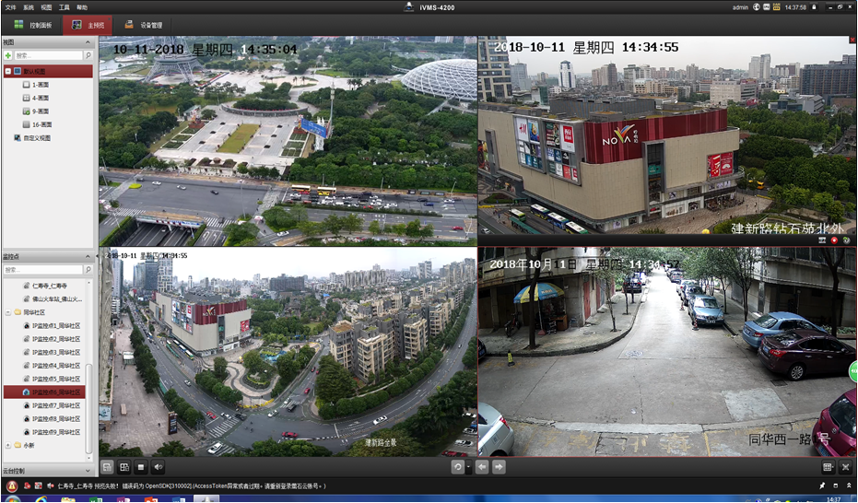Screen dimensions: 858x503
Task: Open the window division layout selector
Action: (829, 467)
